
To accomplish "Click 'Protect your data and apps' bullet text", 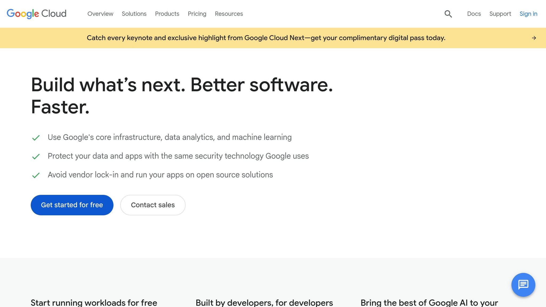I will 178,156.
